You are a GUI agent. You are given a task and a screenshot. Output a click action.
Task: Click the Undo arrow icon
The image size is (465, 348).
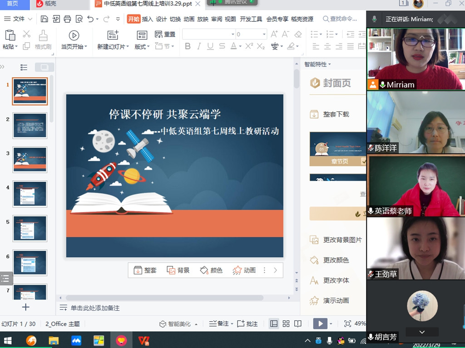pyautogui.click(x=90, y=19)
